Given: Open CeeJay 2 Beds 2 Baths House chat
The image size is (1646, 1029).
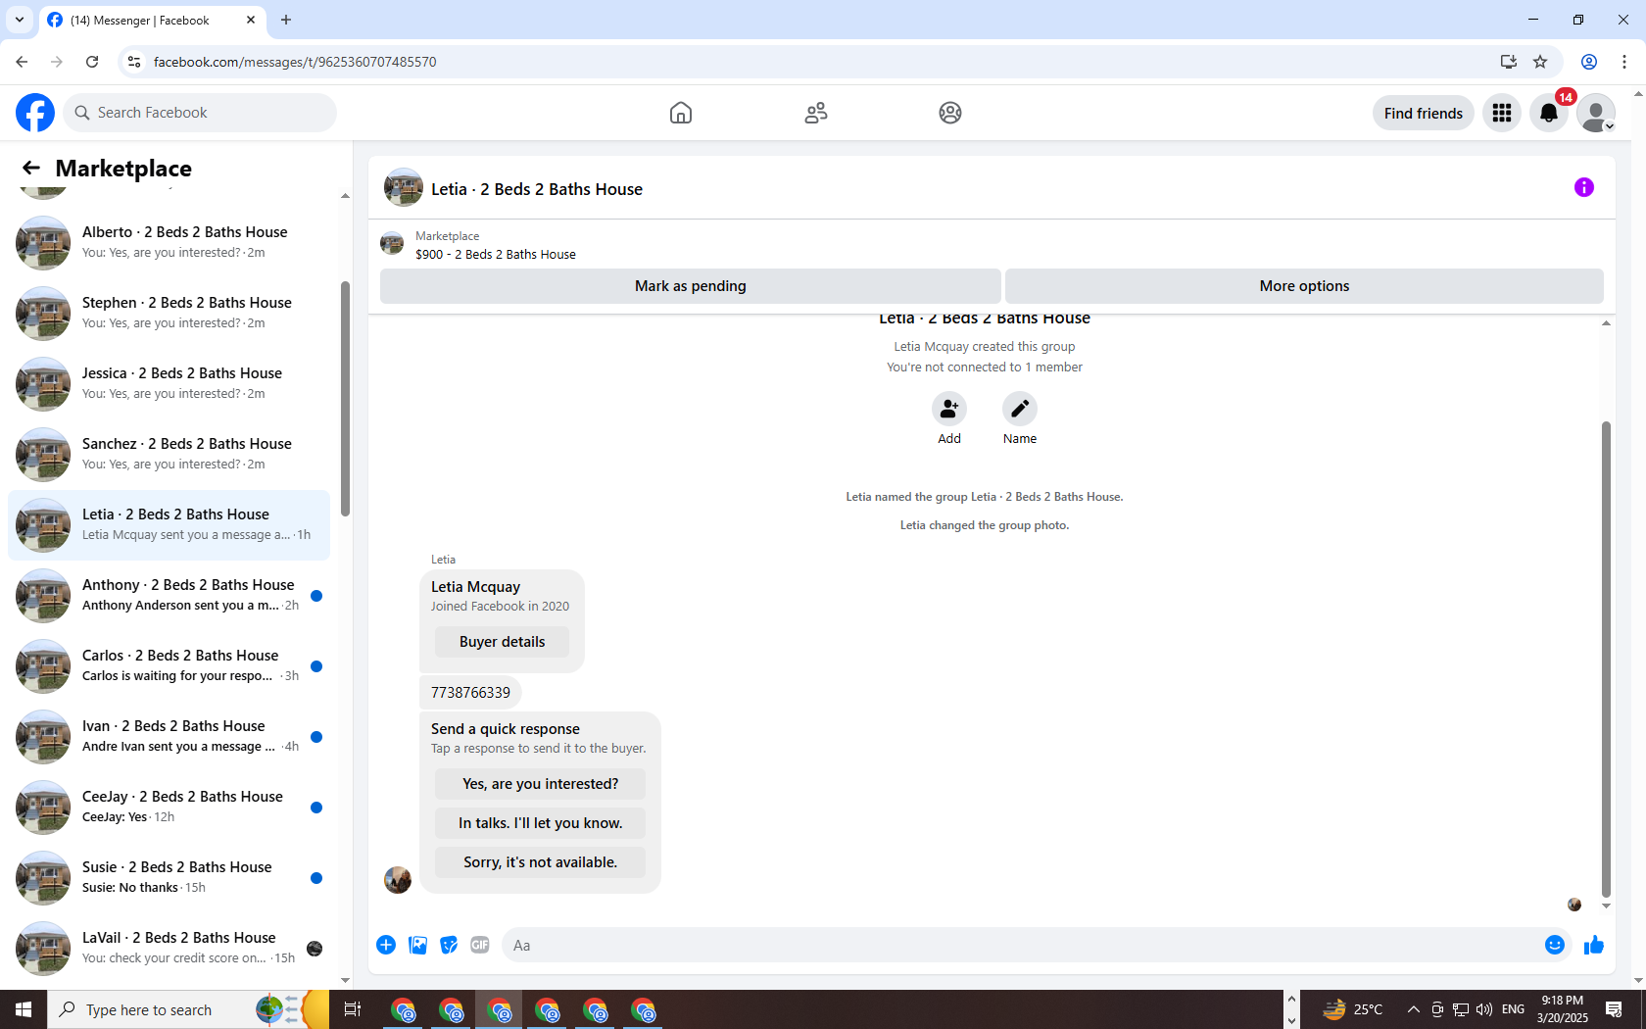Looking at the screenshot, I should pos(169,807).
